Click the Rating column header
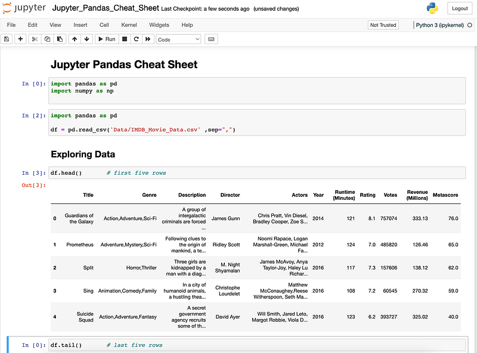 pyautogui.click(x=367, y=195)
